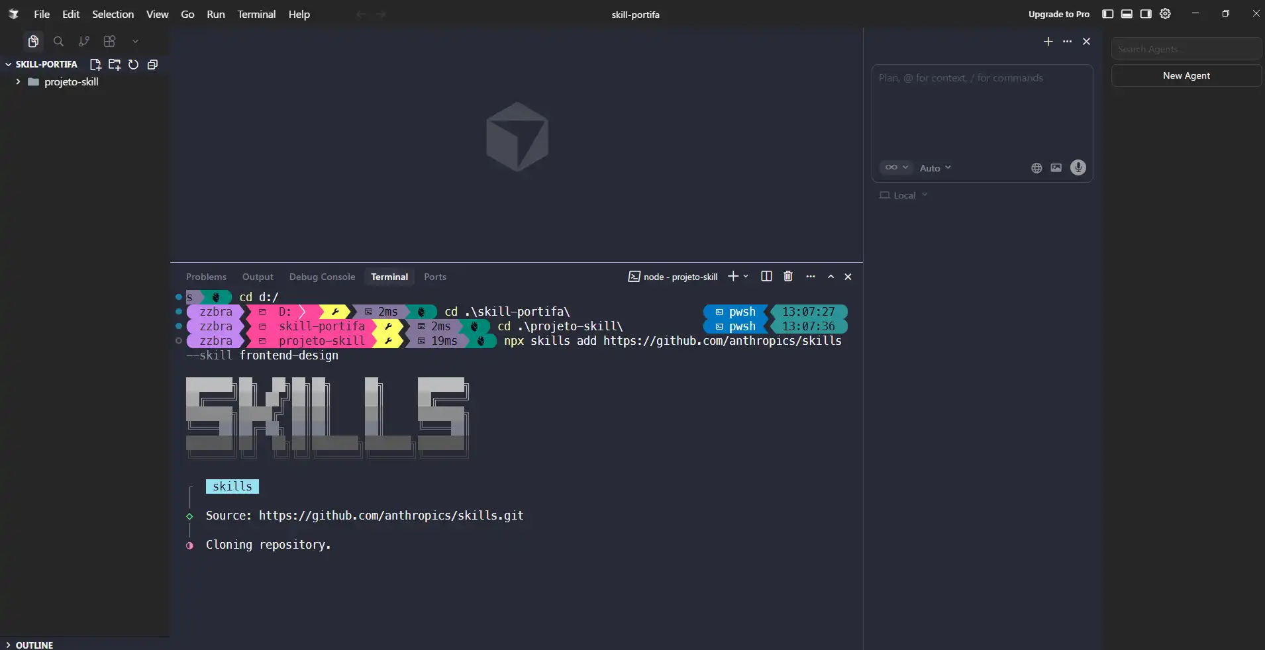The height and width of the screenshot is (650, 1265).
Task: Toggle the primary sidebar layout button
Action: point(1107,14)
